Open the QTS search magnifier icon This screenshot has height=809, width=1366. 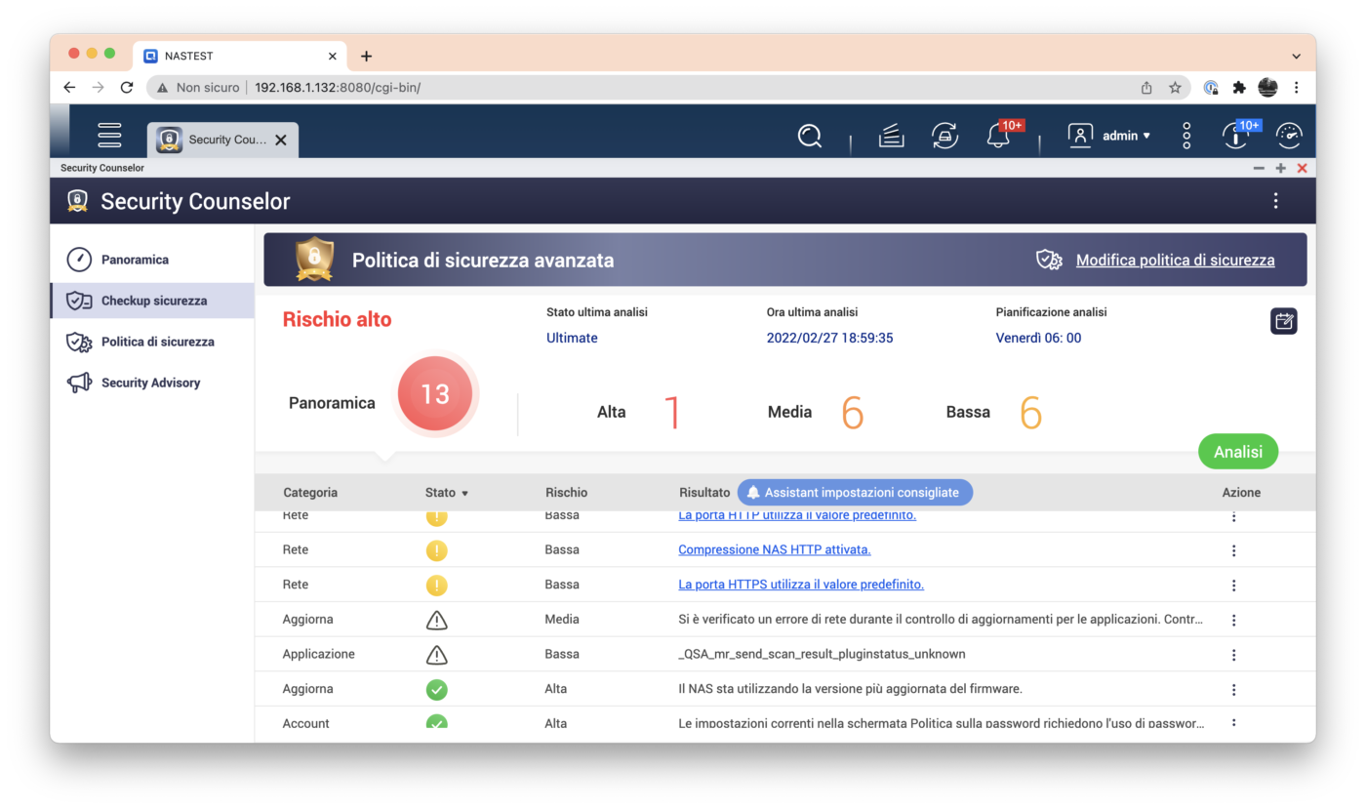(x=809, y=136)
